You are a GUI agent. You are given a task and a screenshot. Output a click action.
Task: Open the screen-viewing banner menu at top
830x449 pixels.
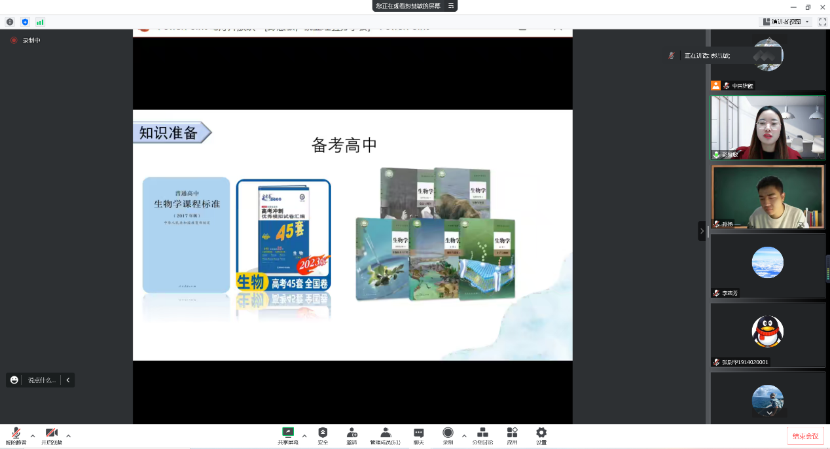click(450, 6)
